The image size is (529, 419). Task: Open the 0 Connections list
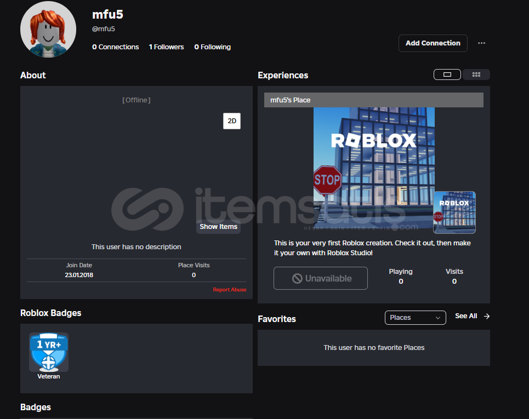(115, 47)
